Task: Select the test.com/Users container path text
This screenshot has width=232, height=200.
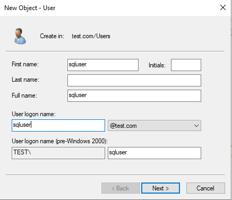Action: pos(91,36)
